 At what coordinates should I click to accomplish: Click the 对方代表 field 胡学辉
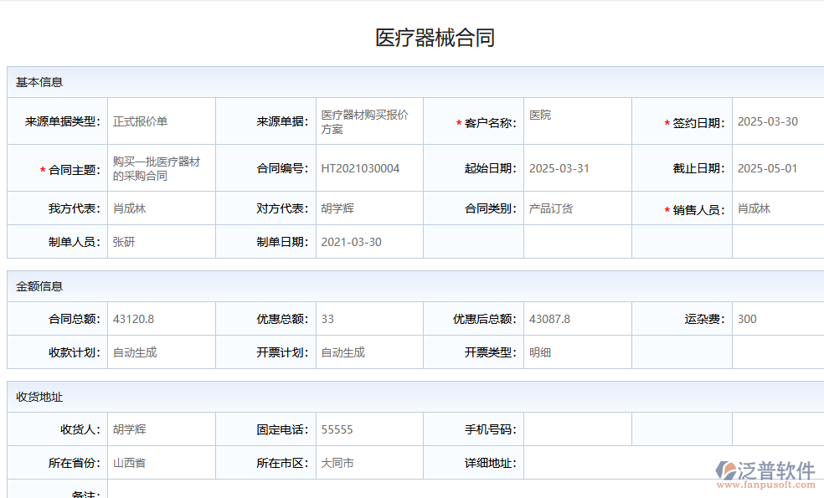(369, 208)
